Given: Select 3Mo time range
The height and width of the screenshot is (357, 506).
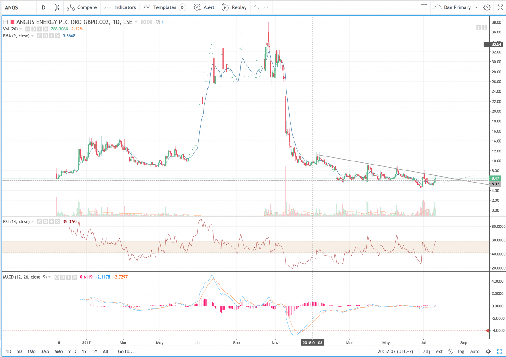Looking at the screenshot, I should point(45,351).
